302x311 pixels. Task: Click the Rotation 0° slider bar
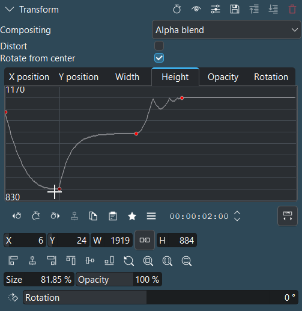[160, 297]
